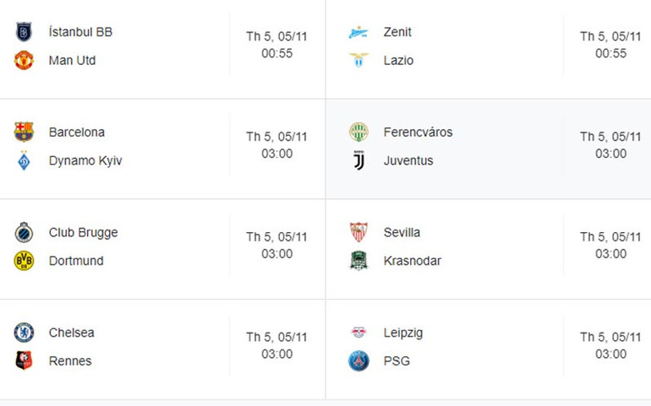The width and height of the screenshot is (651, 406).
Task: Click the Man Utd club crest
Action: [24, 61]
